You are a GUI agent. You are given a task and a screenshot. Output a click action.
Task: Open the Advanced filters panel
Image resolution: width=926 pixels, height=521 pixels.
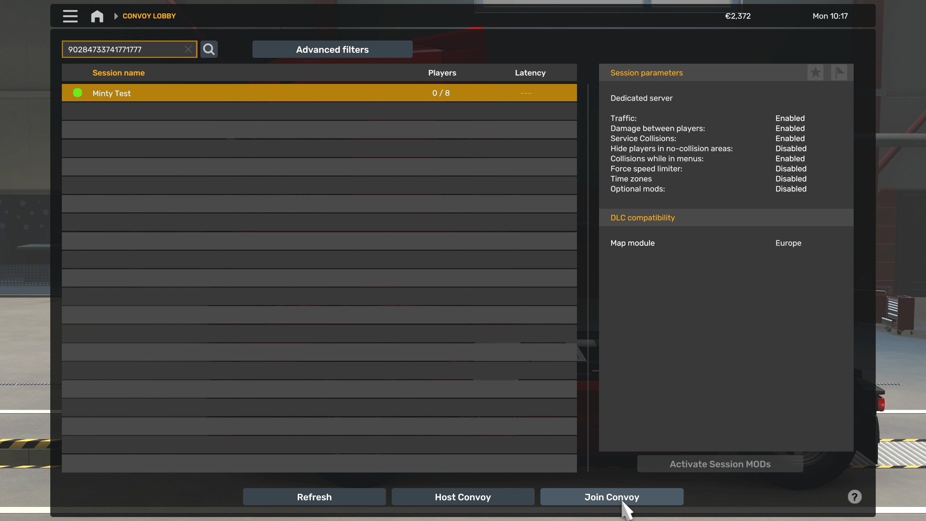pyautogui.click(x=332, y=49)
